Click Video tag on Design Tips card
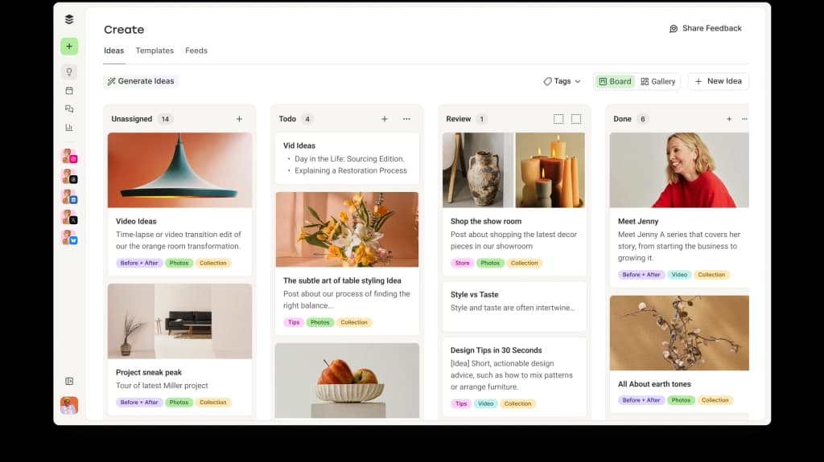 [x=485, y=403]
